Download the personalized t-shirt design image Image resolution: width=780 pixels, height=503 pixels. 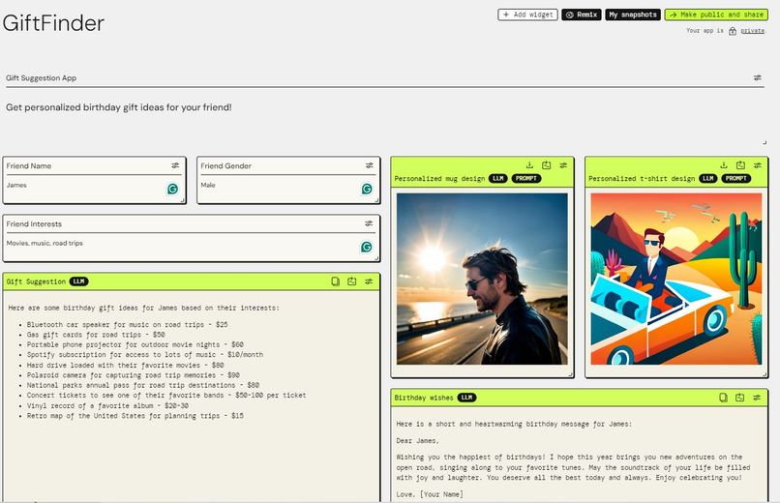pyautogui.click(x=724, y=165)
